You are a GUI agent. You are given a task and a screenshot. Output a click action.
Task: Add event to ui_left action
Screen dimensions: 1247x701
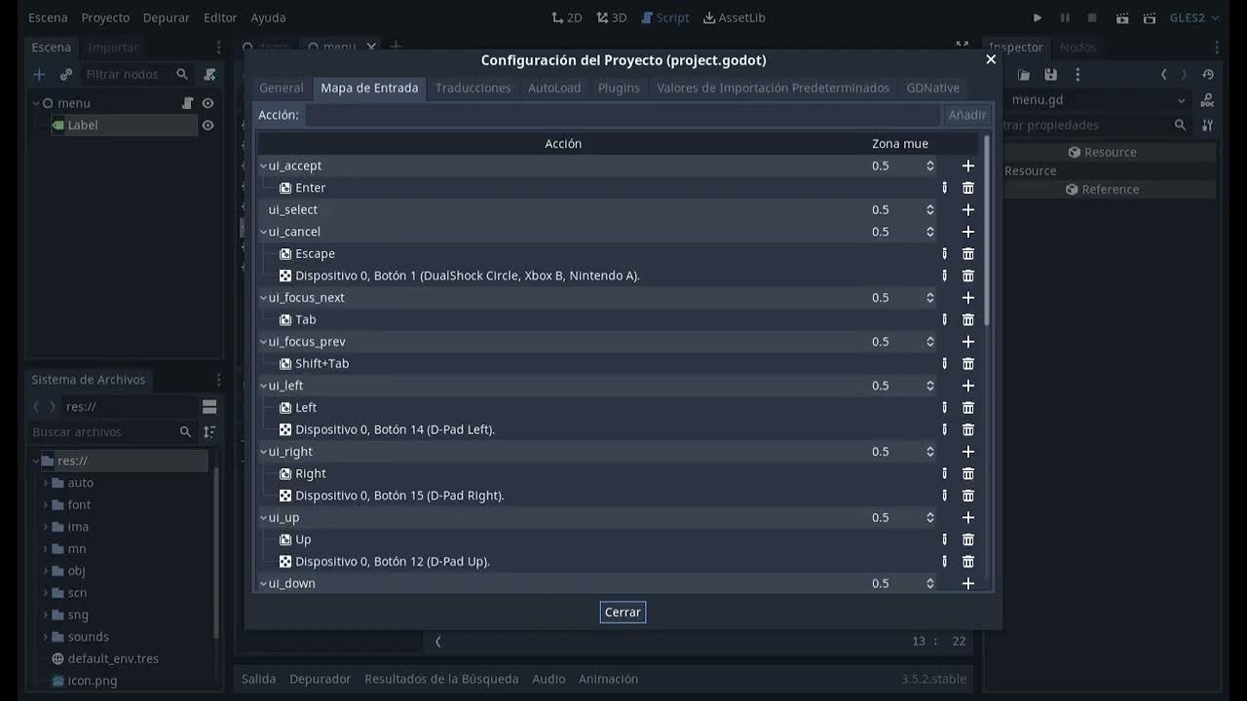[967, 386]
